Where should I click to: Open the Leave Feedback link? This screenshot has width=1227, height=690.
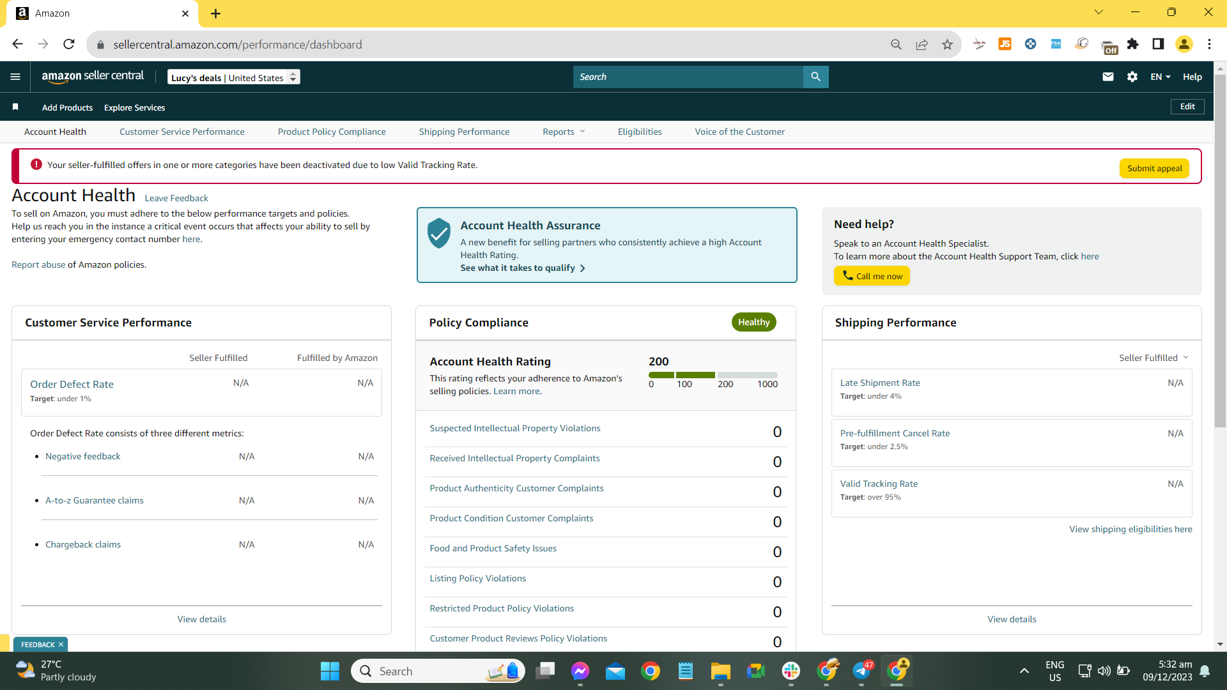pyautogui.click(x=176, y=198)
